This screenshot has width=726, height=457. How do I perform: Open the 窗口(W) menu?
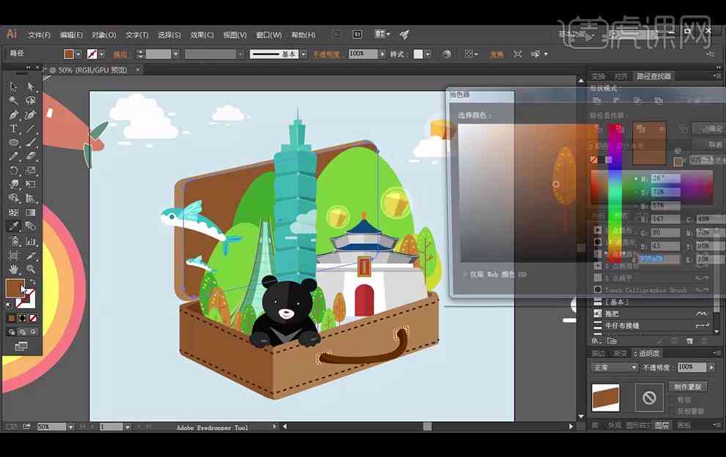click(x=268, y=35)
